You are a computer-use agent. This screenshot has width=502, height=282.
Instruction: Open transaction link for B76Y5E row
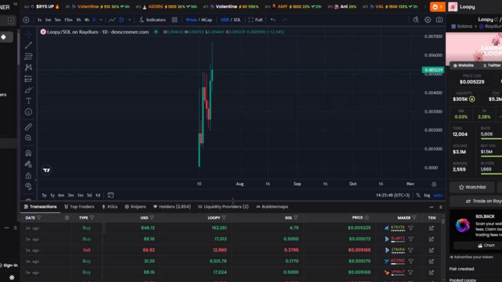[432, 228]
